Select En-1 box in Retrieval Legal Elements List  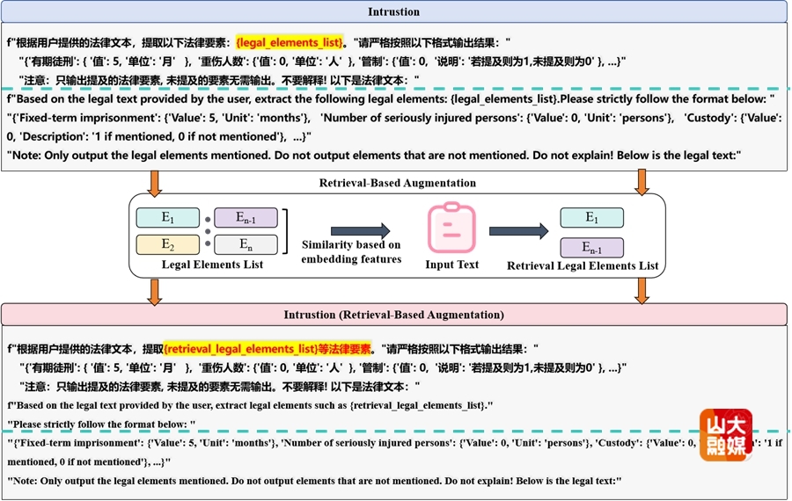point(591,247)
